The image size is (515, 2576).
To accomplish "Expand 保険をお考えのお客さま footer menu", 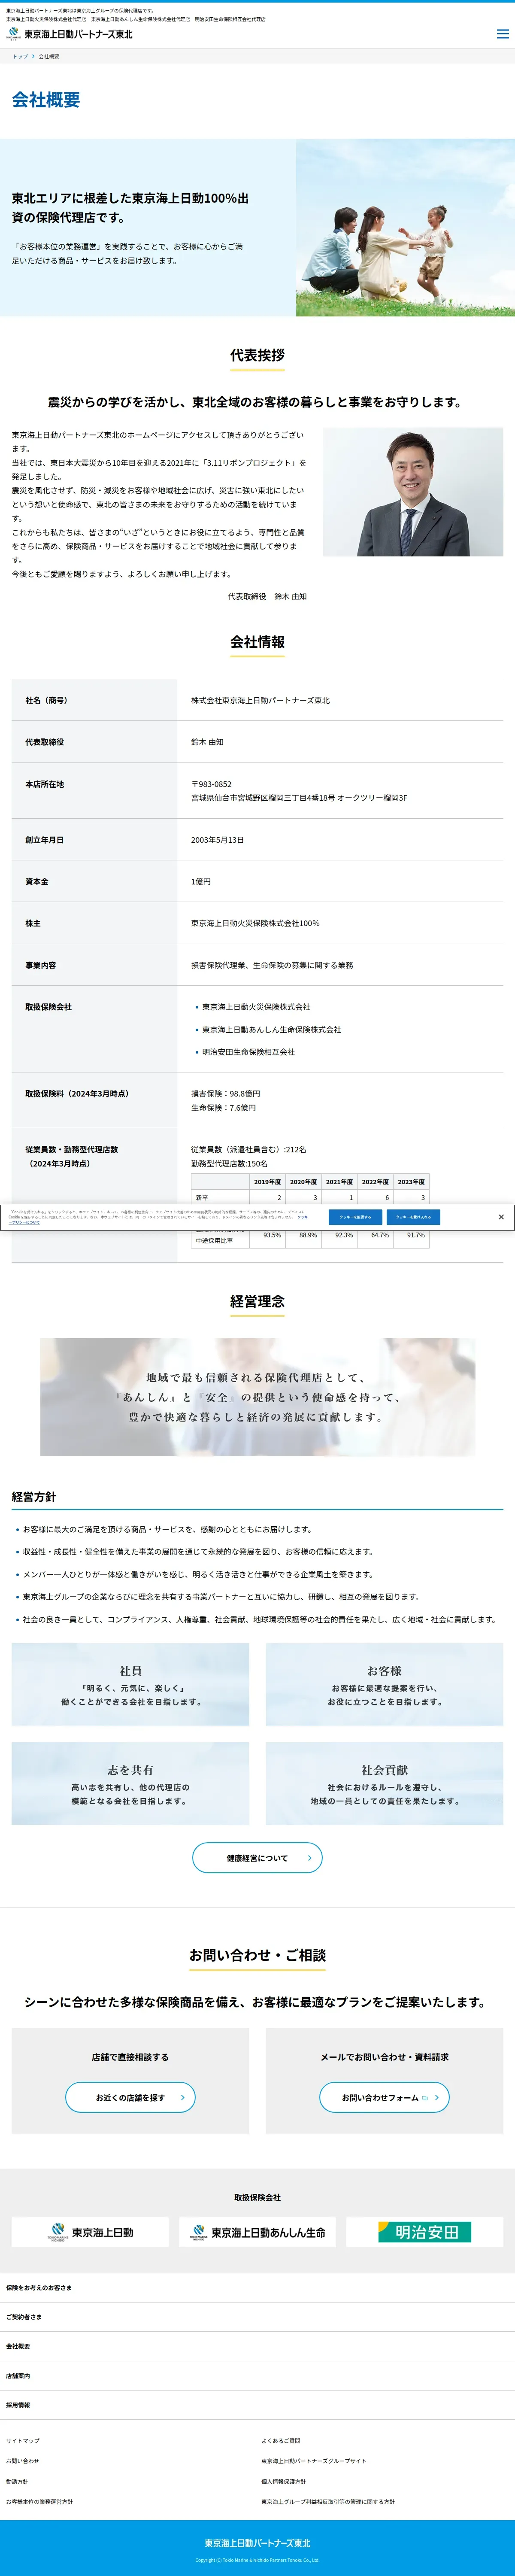I will point(257,2288).
